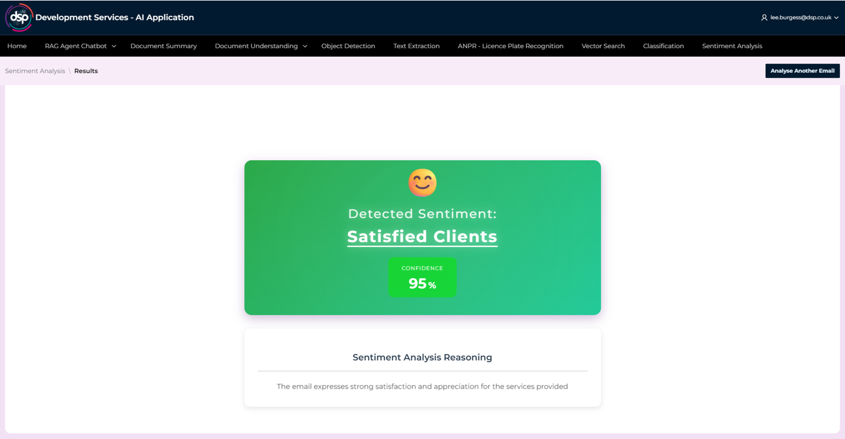Select the Classification menu item
The width and height of the screenshot is (845, 439).
tap(663, 46)
